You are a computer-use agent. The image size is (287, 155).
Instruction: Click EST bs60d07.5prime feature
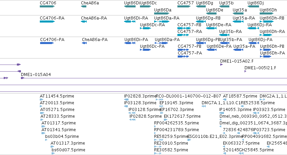click(x=53, y=154)
